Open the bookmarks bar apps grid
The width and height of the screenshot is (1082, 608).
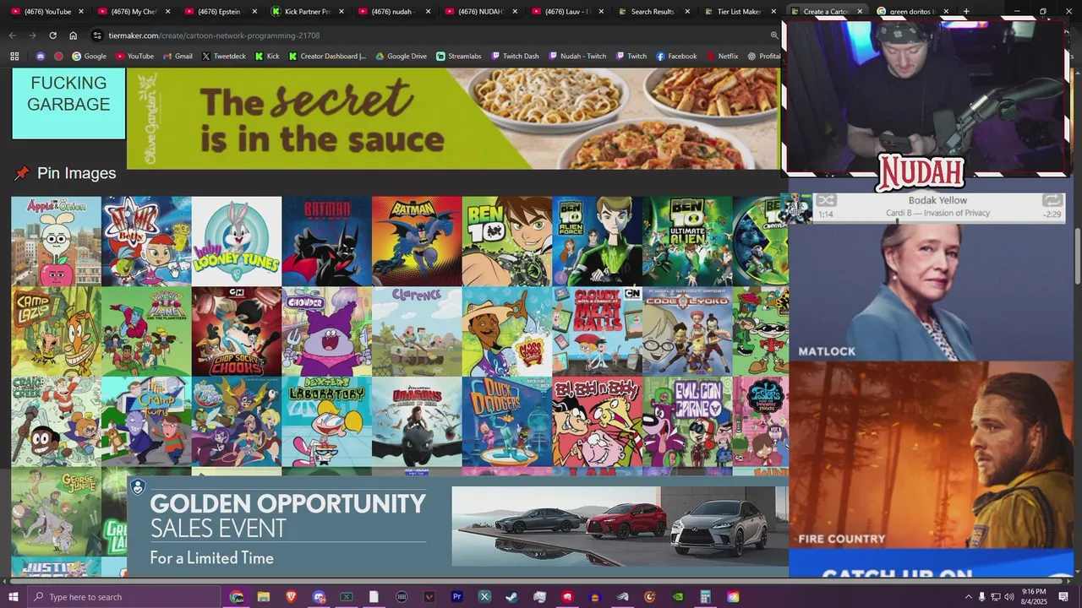tap(14, 57)
